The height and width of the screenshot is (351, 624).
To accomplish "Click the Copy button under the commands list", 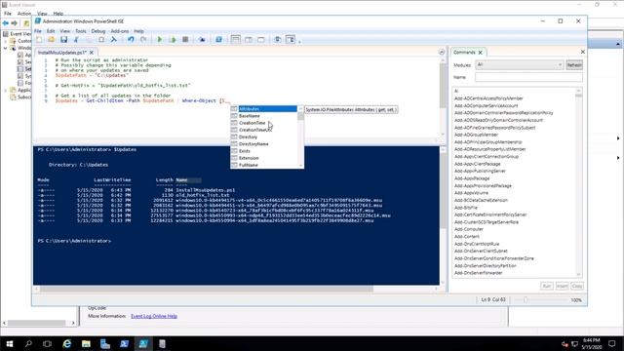I will point(577,286).
